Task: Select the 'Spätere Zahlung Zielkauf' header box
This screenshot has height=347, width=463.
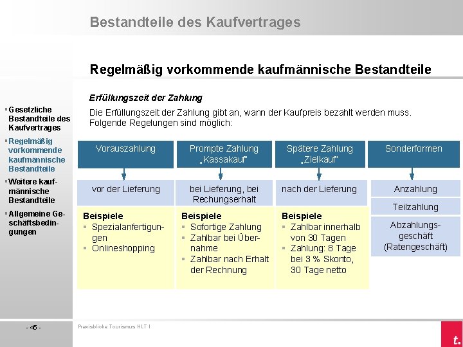Action: [320, 154]
